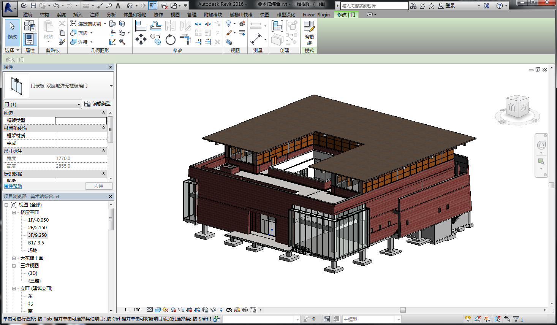Viewport: 557px width, 325px height.
Task: Open the door family type selector dropdown
Action: click(x=111, y=86)
